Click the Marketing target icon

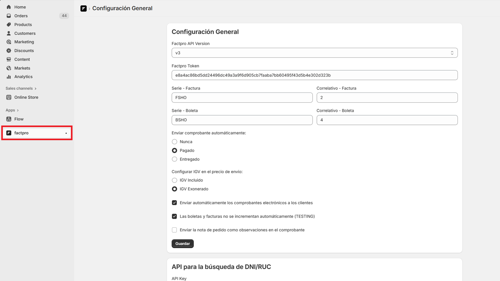click(x=9, y=42)
